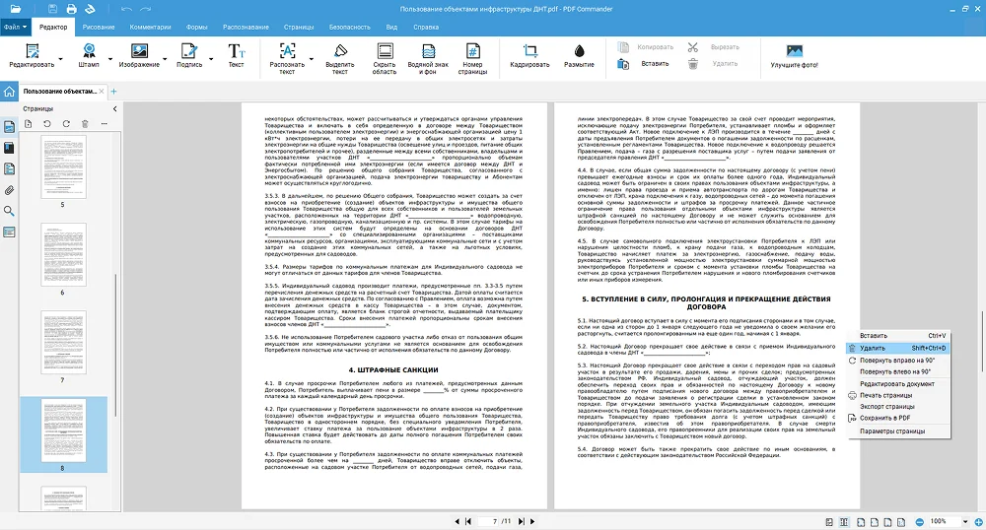Click the Blur (Размытие) drop icon
Viewport: 986px width, 530px height.
[x=579, y=51]
